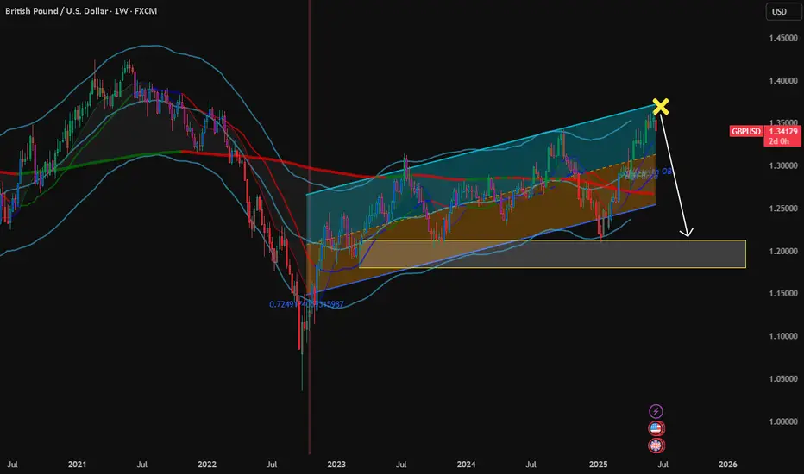Click the 1.30000 price axis label
The image size is (804, 474).
tap(783, 166)
